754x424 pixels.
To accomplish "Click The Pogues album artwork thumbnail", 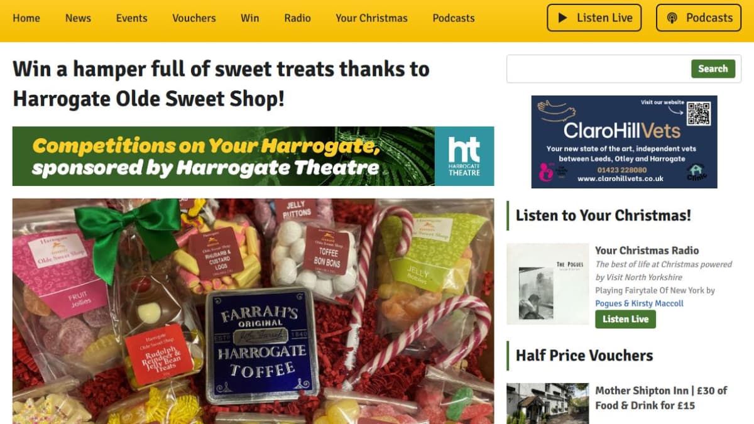I will click(548, 284).
